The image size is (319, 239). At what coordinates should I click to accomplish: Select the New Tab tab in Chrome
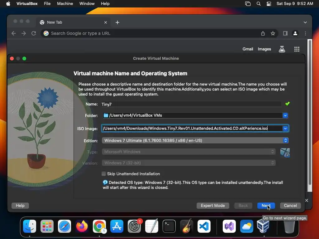pyautogui.click(x=74, y=22)
